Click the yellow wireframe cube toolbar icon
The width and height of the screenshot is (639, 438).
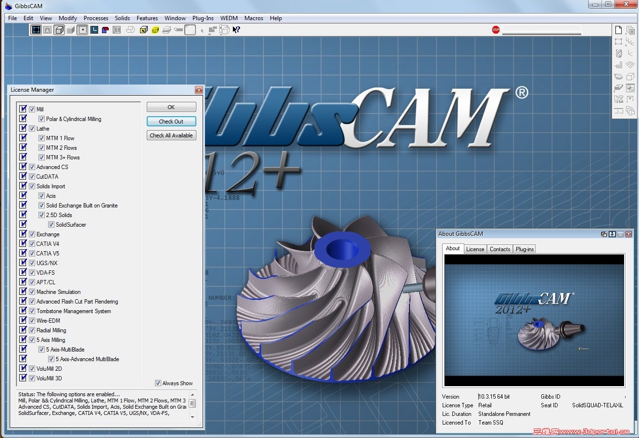(155, 30)
